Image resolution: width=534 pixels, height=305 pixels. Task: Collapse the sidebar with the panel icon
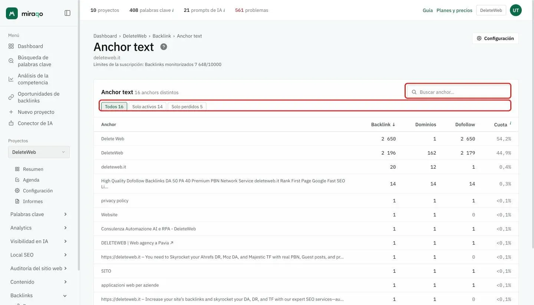pyautogui.click(x=67, y=13)
